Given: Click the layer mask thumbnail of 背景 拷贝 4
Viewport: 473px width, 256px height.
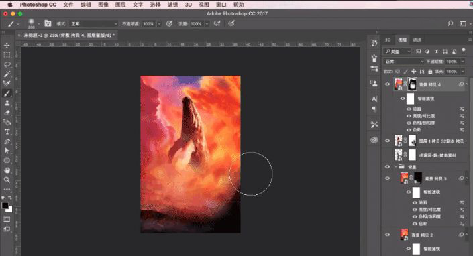Looking at the screenshot, I should pos(412,84).
